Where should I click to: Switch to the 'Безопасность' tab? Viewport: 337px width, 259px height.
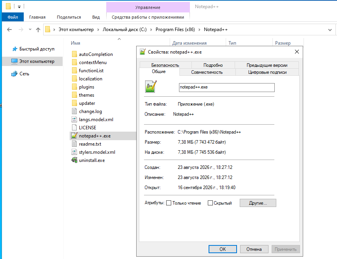tap(165, 65)
